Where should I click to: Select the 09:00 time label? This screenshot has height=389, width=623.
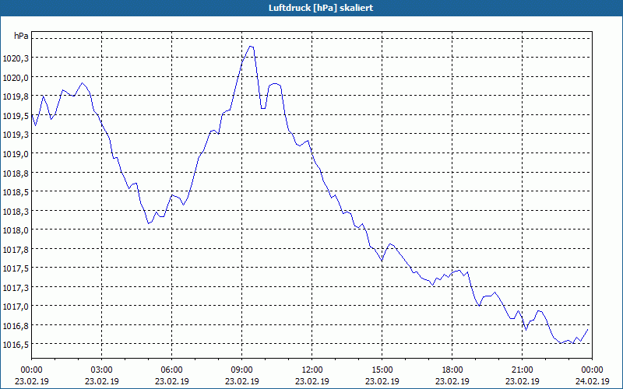tap(241, 370)
